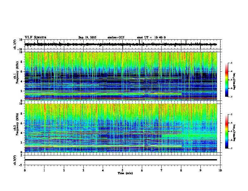
Task: Click the "ch.1(V)" waveform axis label
Action: tap(15, 44)
